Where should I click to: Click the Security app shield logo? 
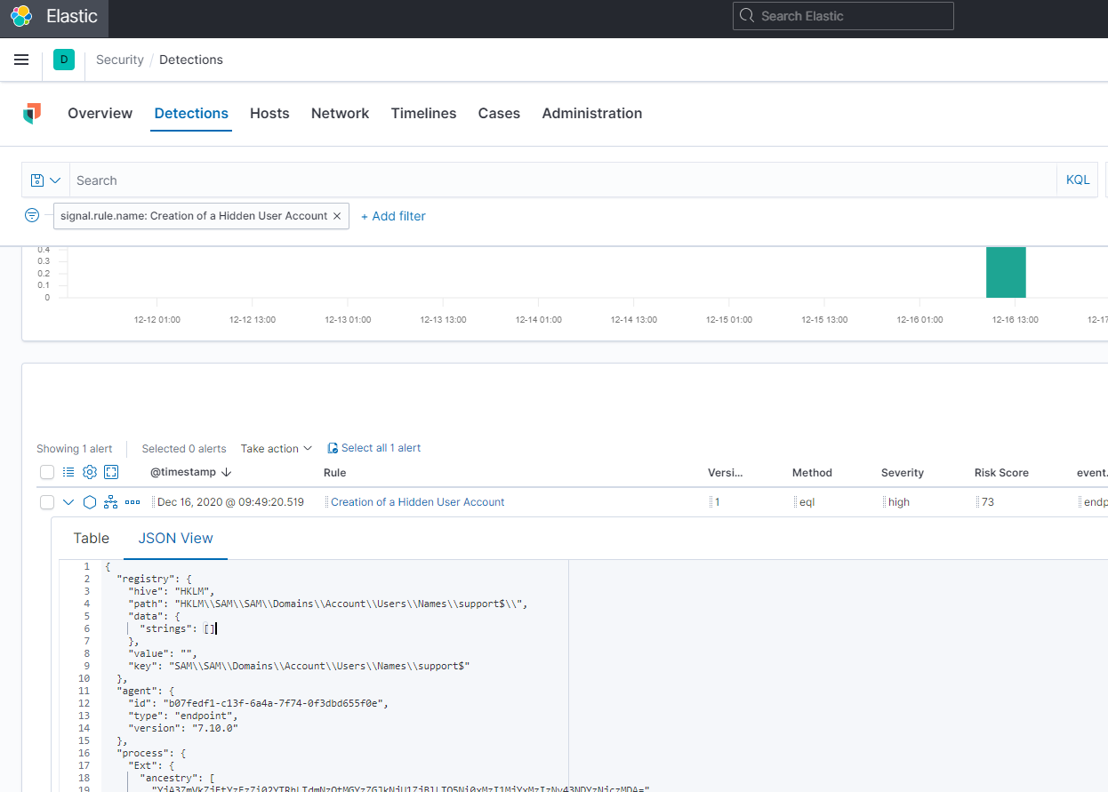[x=32, y=113]
